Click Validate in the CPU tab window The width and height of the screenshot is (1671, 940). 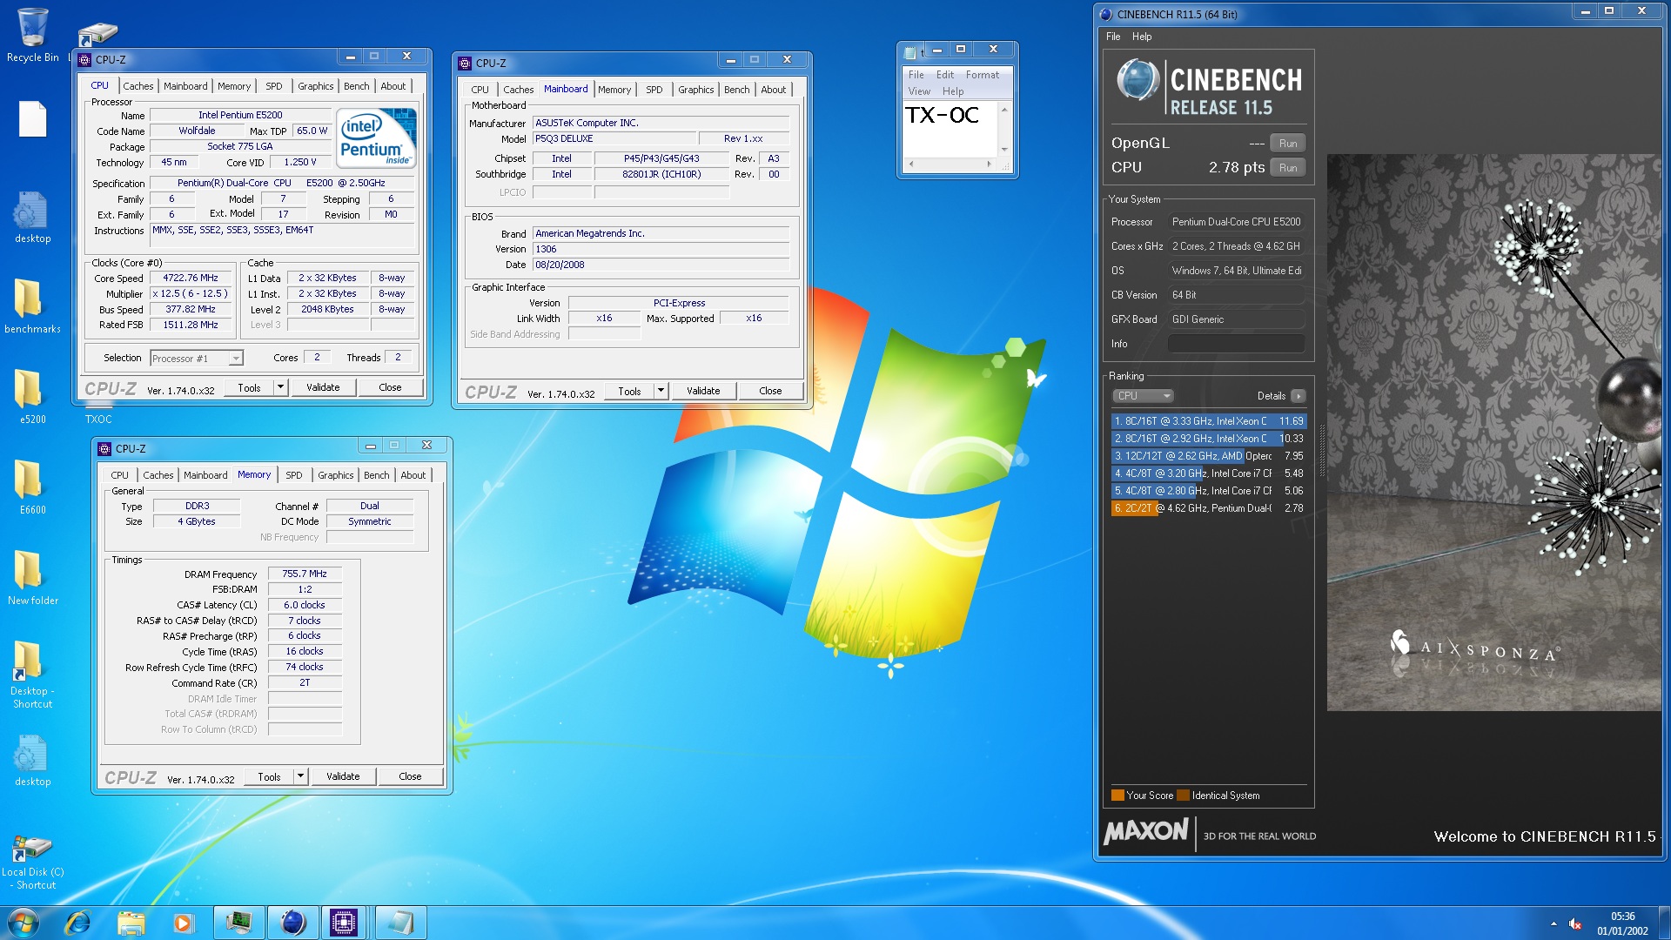tap(323, 387)
